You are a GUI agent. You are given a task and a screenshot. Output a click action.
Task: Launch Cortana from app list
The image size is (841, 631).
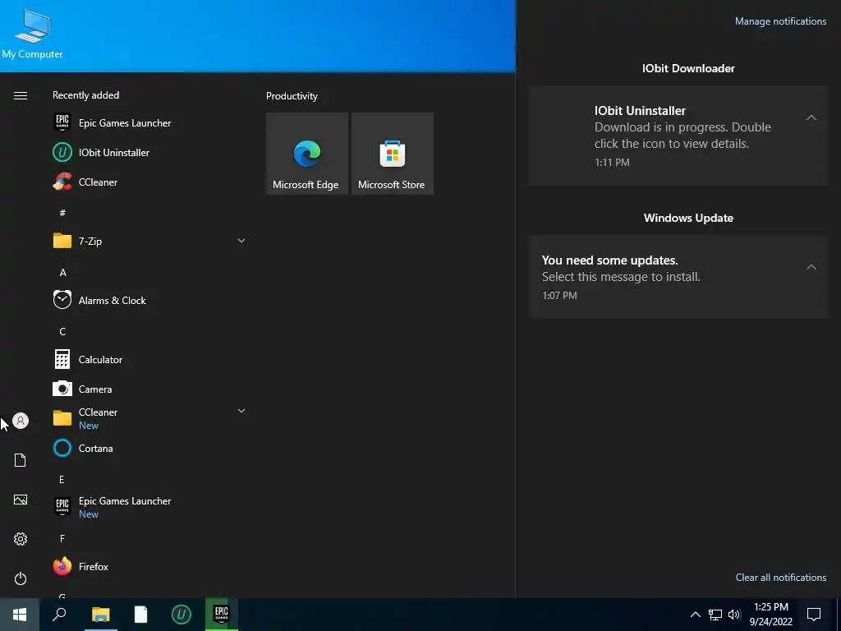[149, 448]
